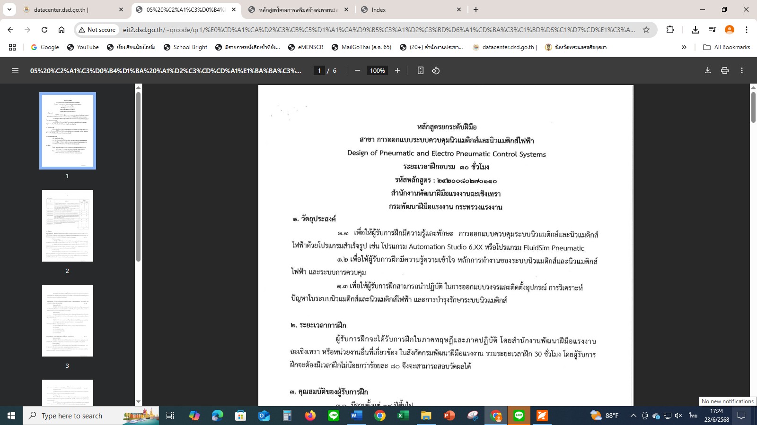Viewport: 757px width, 425px height.
Task: Close the datacenter.dsd.go.th tab
Action: point(121,9)
